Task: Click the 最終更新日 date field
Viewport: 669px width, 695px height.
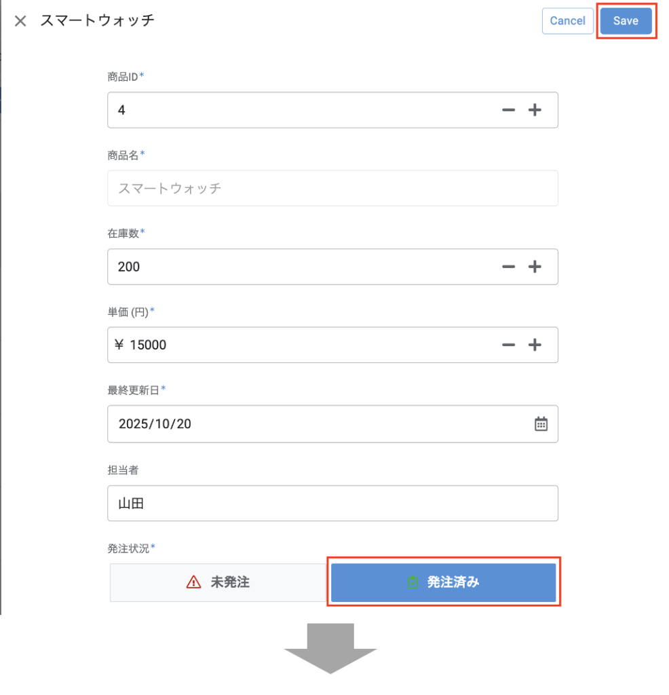Action: pyautogui.click(x=312, y=424)
